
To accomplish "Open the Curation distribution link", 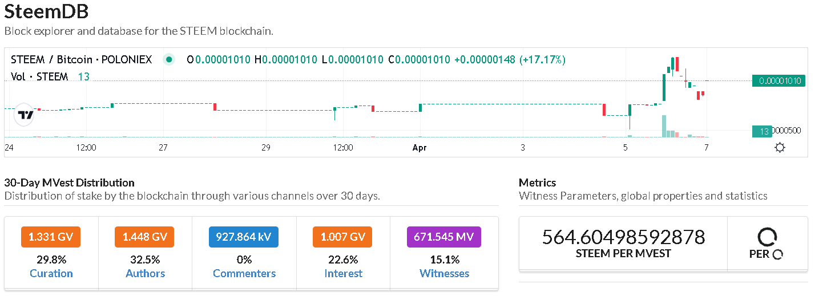I will click(51, 273).
